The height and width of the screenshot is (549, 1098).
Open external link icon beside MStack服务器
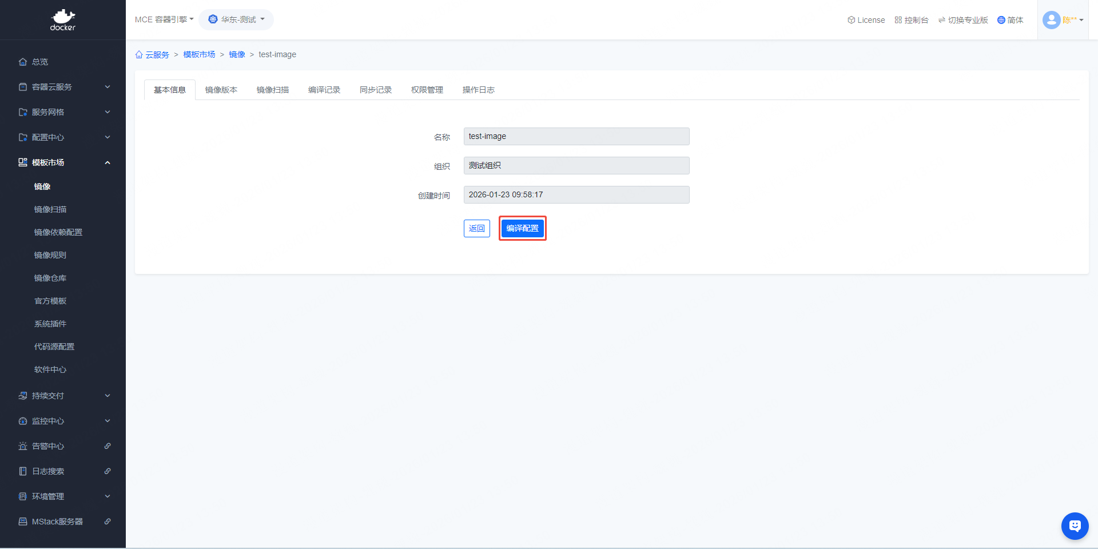[108, 522]
